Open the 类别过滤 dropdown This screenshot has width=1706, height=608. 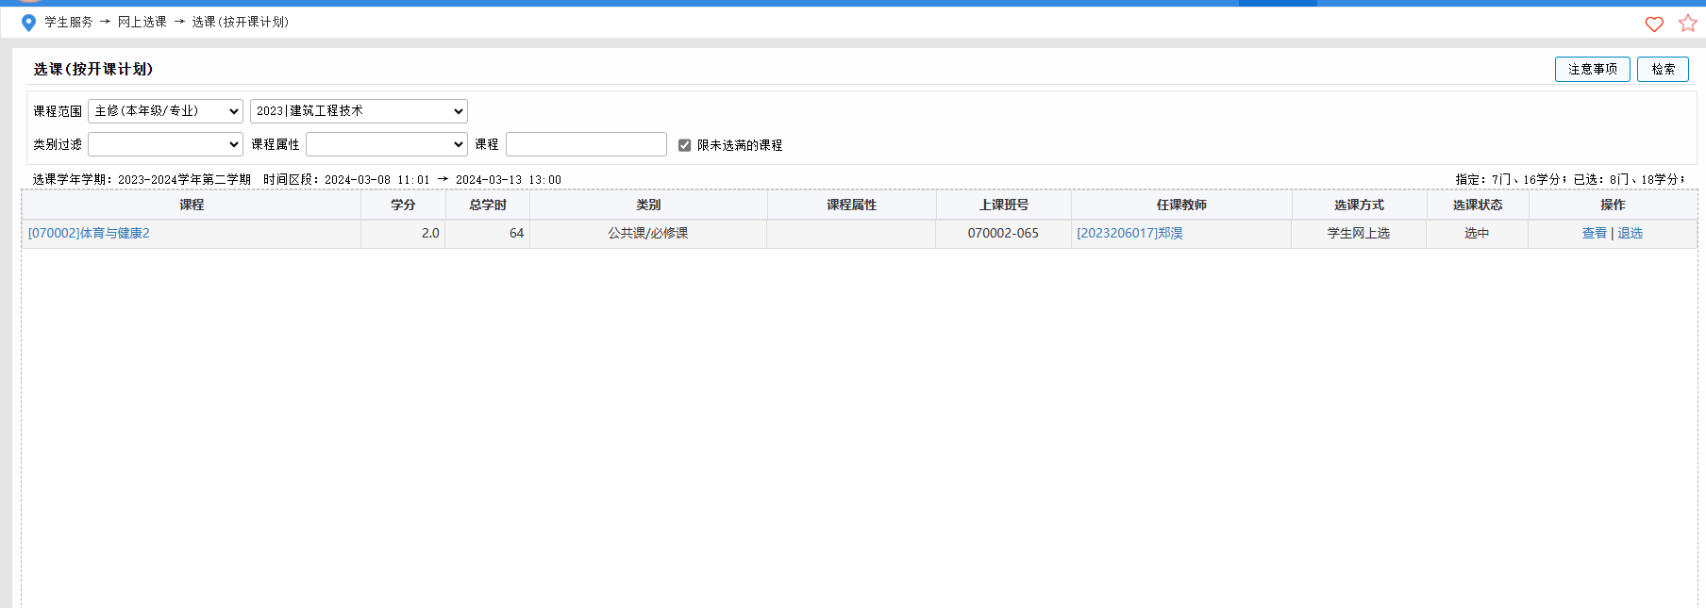pyautogui.click(x=165, y=144)
